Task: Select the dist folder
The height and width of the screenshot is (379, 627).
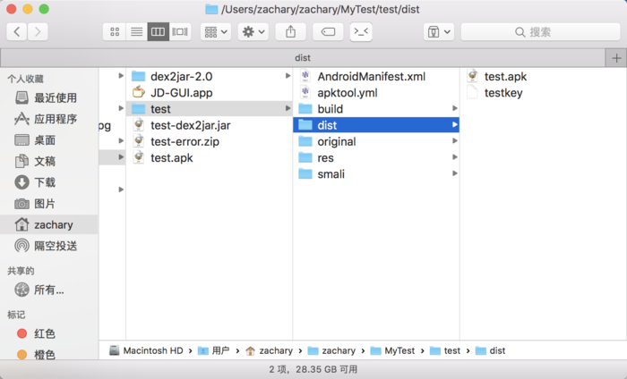Action: click(376, 125)
